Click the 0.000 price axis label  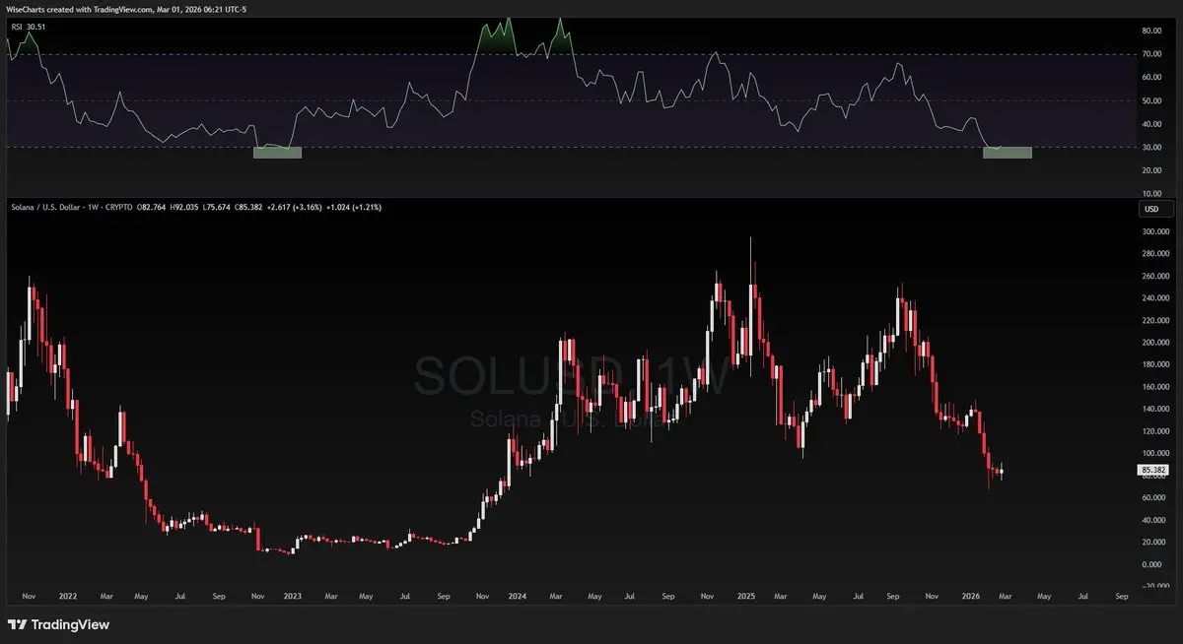click(x=1150, y=564)
